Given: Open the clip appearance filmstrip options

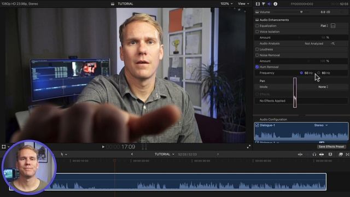Looking at the screenshot, I should click(x=330, y=154).
